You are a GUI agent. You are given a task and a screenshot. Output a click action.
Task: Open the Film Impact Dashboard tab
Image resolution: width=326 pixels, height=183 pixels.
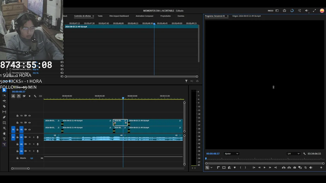pyautogui.click(x=119, y=16)
